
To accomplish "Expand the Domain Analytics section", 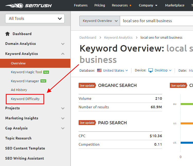I will coord(63,44).
